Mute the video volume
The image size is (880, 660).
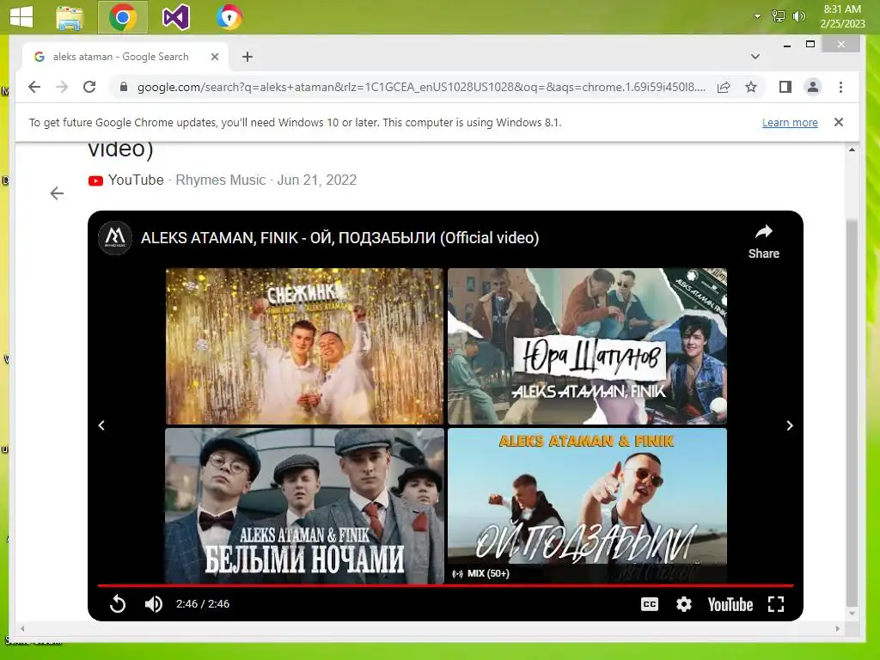(x=153, y=604)
